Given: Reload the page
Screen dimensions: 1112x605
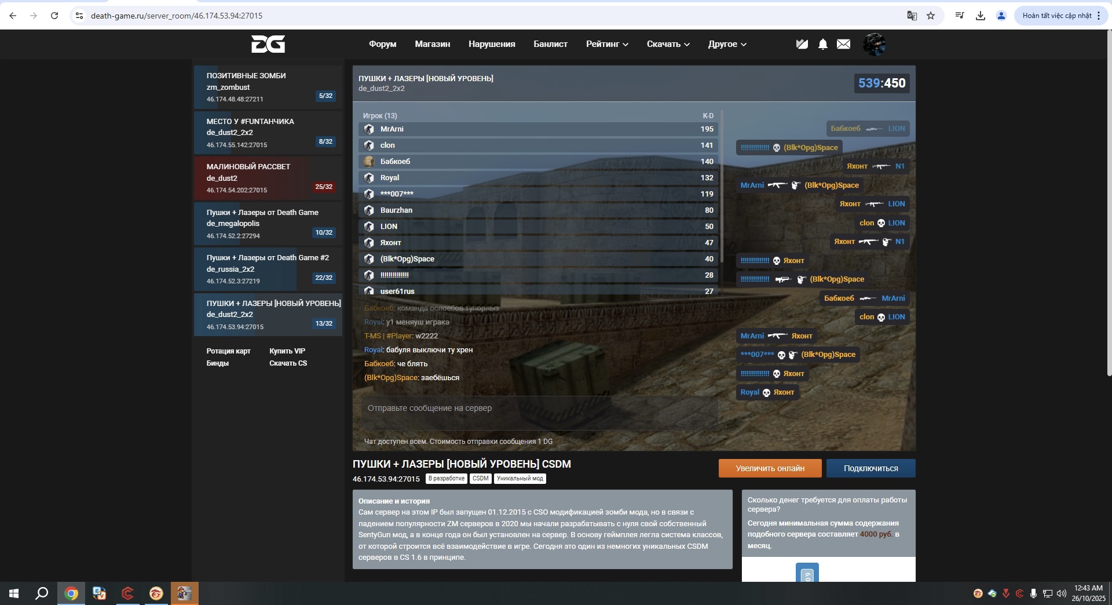Looking at the screenshot, I should [54, 16].
